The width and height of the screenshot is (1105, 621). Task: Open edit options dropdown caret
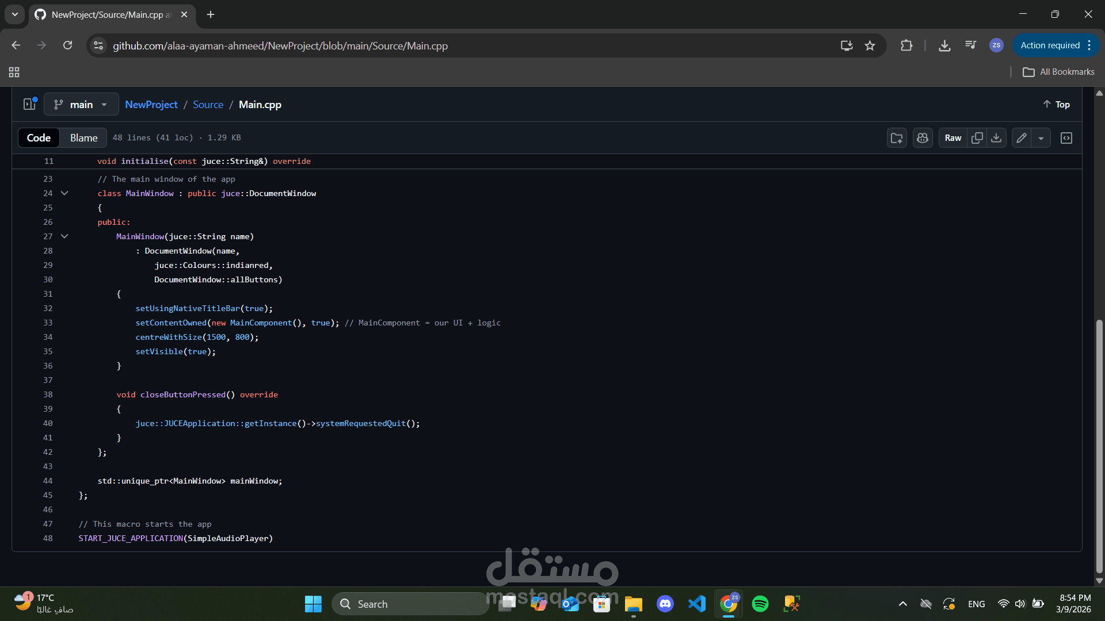click(1041, 138)
